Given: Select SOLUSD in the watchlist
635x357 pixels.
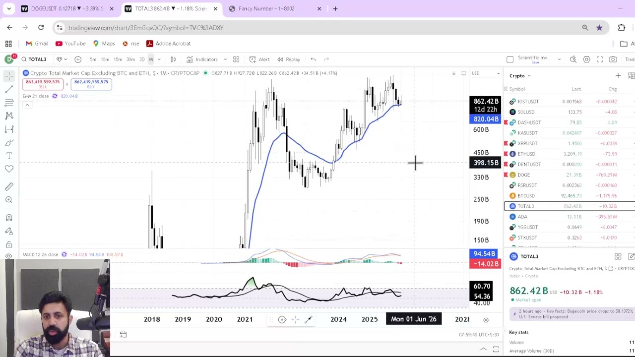Looking at the screenshot, I should 570,112.
